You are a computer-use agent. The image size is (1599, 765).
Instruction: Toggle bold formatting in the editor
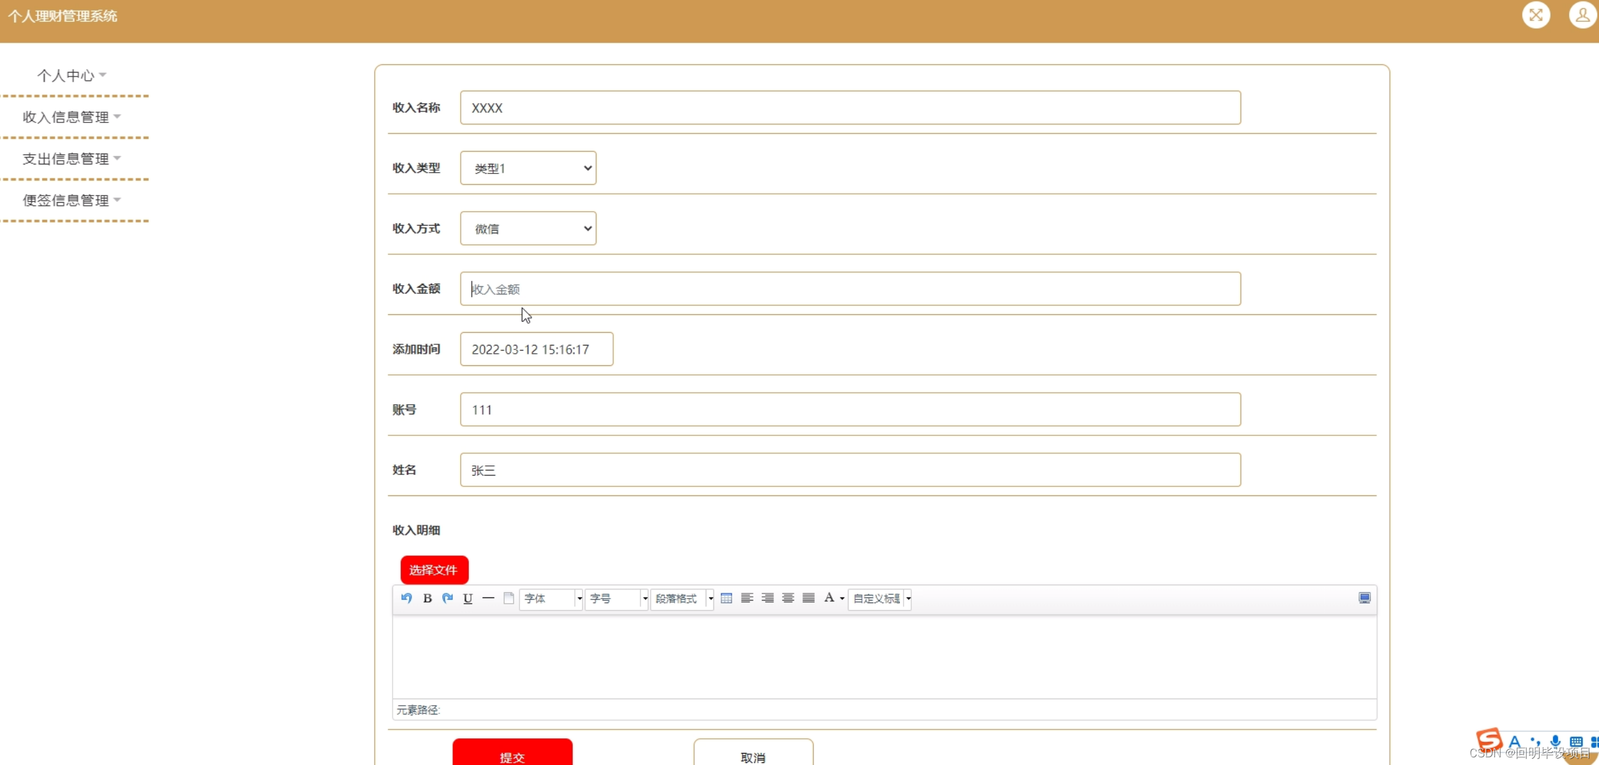tap(428, 598)
